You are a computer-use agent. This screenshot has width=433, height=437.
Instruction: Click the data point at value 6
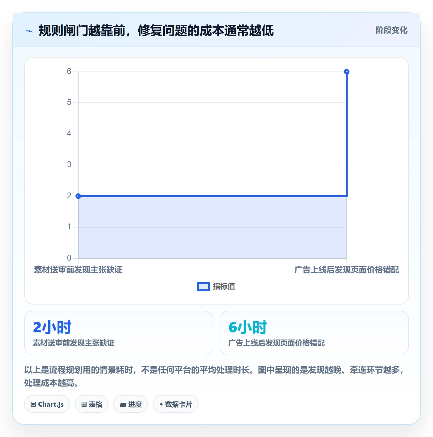click(347, 71)
